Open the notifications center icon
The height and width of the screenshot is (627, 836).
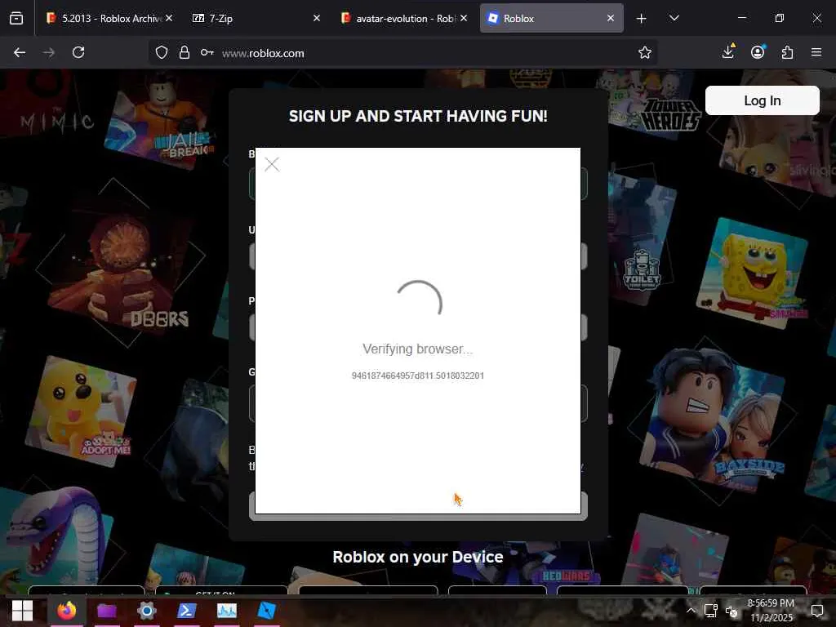[x=816, y=611]
